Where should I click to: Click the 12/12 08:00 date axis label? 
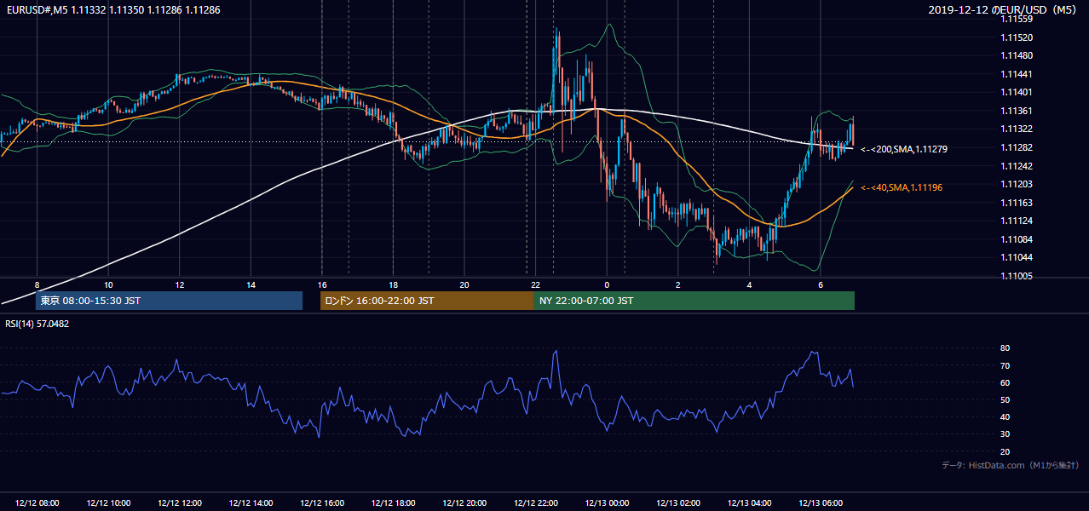37,503
